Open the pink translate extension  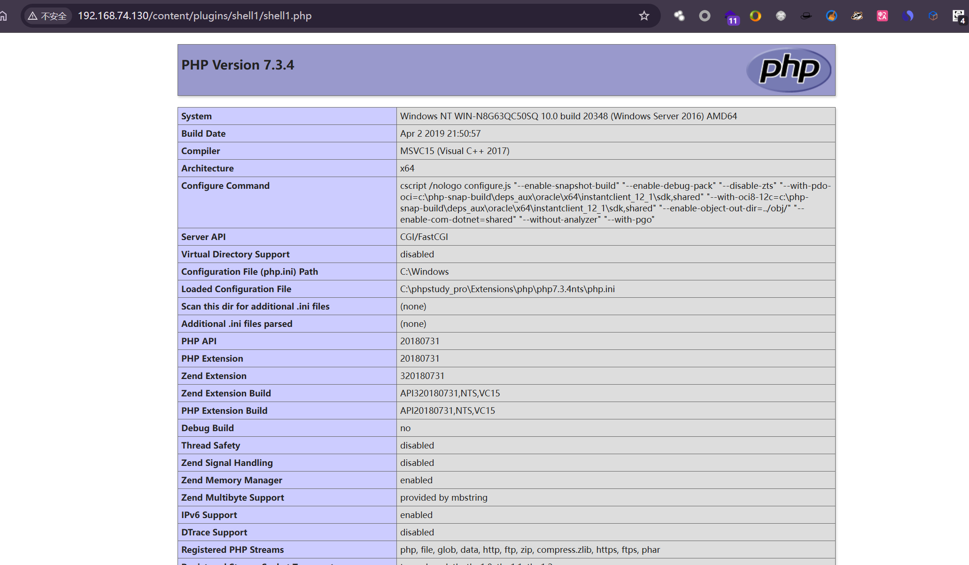pyautogui.click(x=882, y=16)
